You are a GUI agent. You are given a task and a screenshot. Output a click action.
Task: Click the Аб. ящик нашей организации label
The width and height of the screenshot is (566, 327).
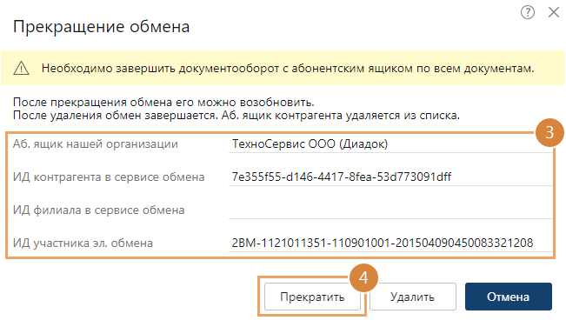point(96,144)
